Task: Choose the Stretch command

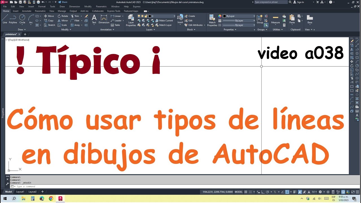Action: [x=49, y=25]
